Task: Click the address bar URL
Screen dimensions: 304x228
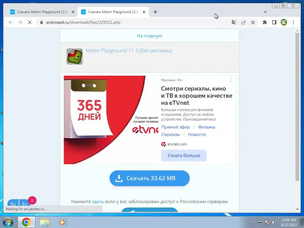Action: pos(83,22)
